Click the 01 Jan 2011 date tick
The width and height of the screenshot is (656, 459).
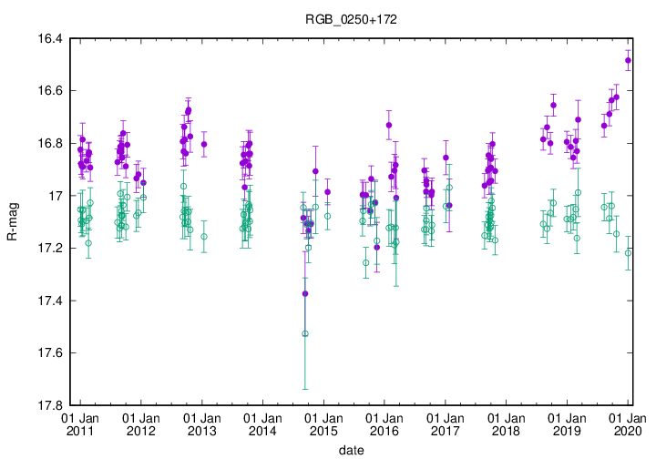[80, 423]
